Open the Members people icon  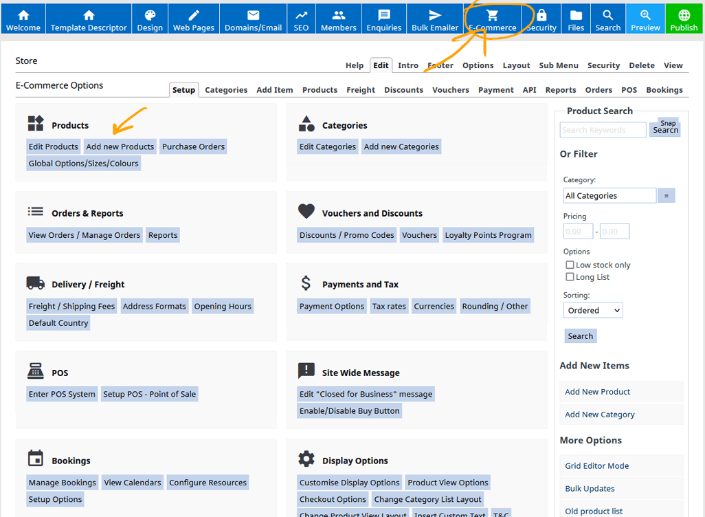coord(339,15)
